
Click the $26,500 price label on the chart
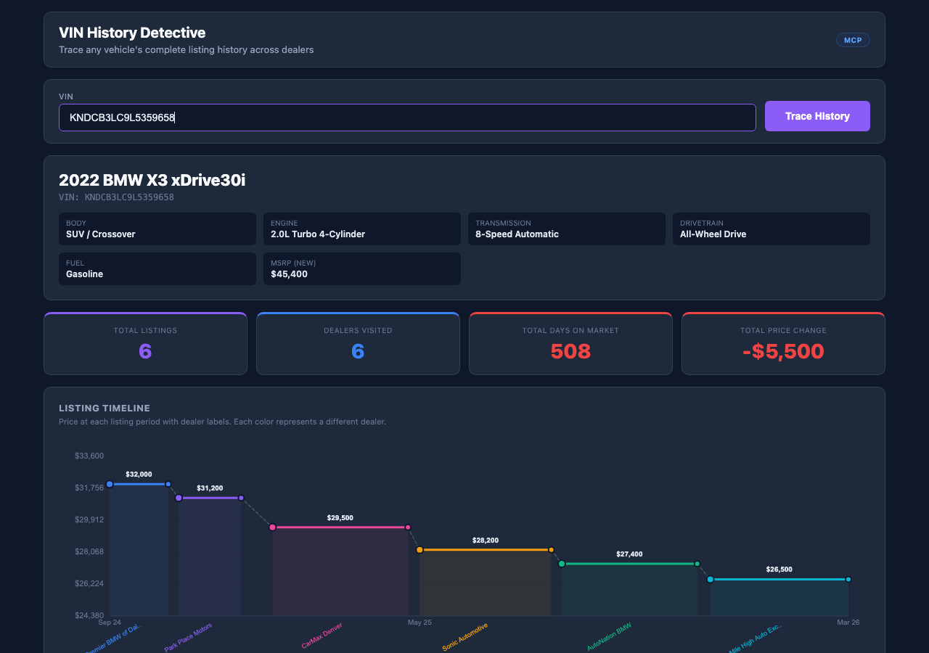coord(779,570)
